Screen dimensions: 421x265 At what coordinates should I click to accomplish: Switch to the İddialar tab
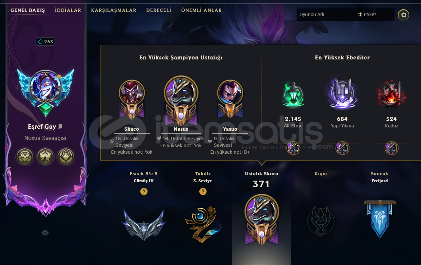(x=68, y=10)
